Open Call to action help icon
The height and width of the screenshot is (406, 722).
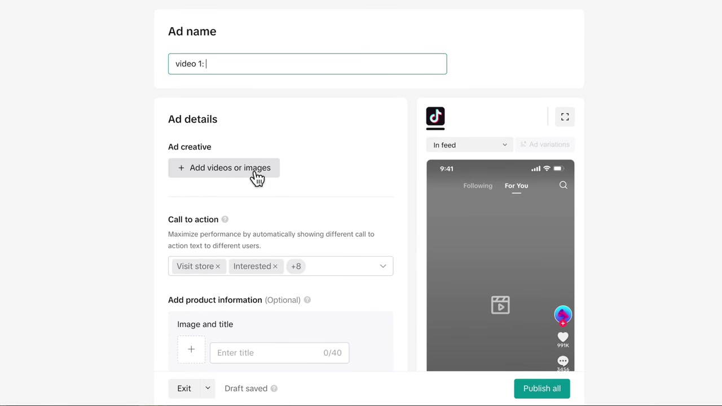(x=225, y=219)
